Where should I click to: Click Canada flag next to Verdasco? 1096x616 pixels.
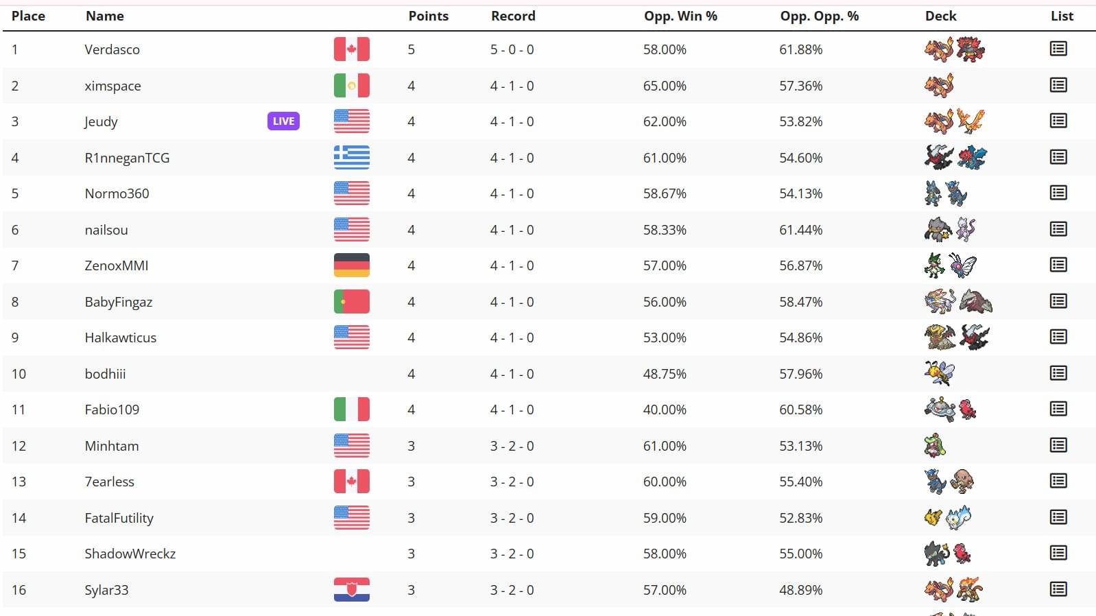(351, 49)
